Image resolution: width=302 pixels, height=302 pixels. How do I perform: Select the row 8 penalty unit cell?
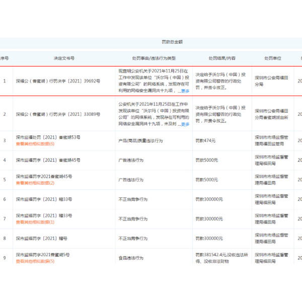coord(272,239)
